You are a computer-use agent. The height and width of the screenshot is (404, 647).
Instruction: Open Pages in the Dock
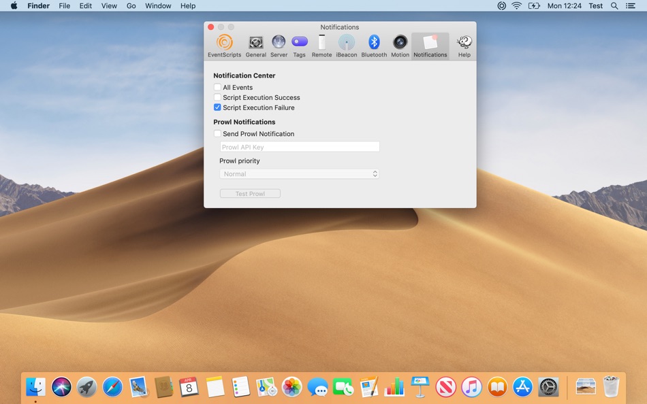(369, 387)
